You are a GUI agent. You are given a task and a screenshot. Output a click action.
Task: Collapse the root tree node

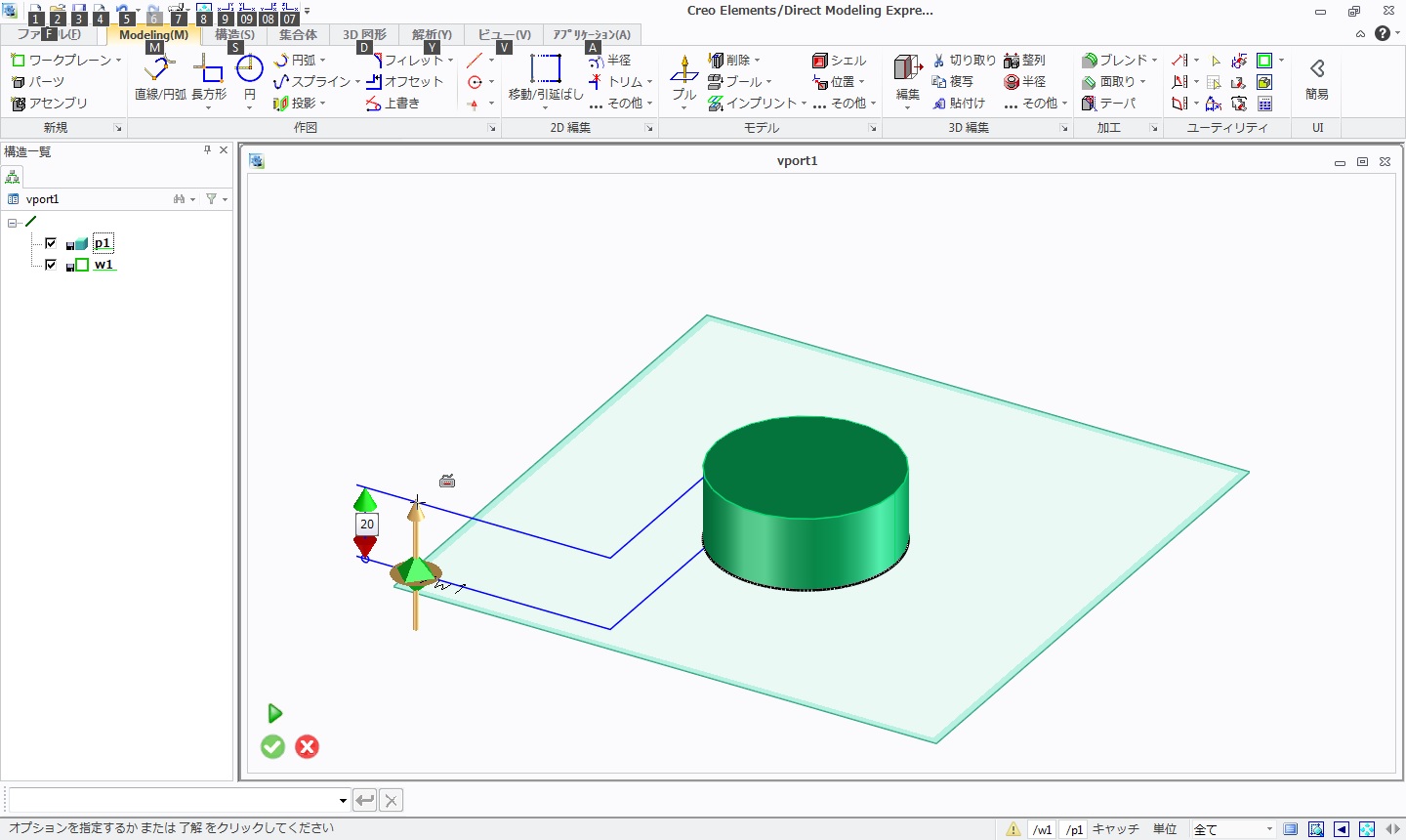pyautogui.click(x=13, y=223)
